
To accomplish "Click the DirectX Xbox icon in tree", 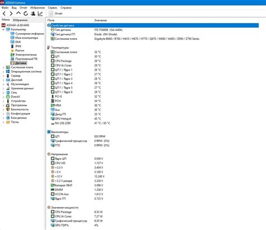I will pyautogui.click(x=8, y=96).
